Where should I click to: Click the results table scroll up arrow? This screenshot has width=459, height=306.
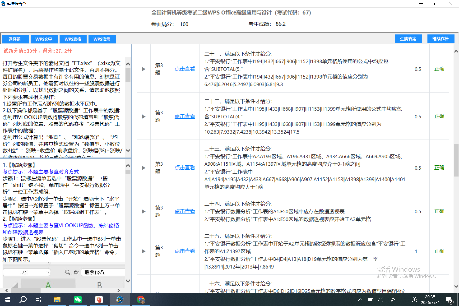(x=456, y=51)
